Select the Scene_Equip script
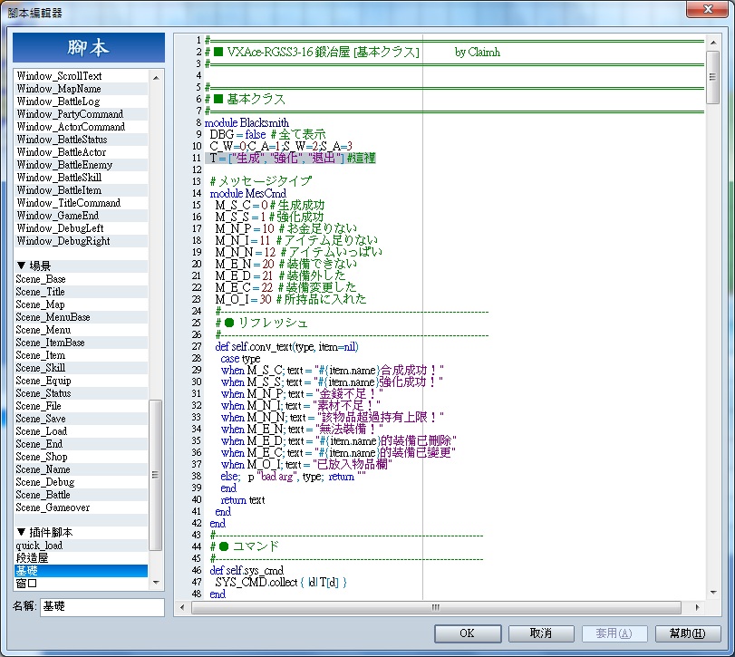735x657 pixels. (x=81, y=381)
